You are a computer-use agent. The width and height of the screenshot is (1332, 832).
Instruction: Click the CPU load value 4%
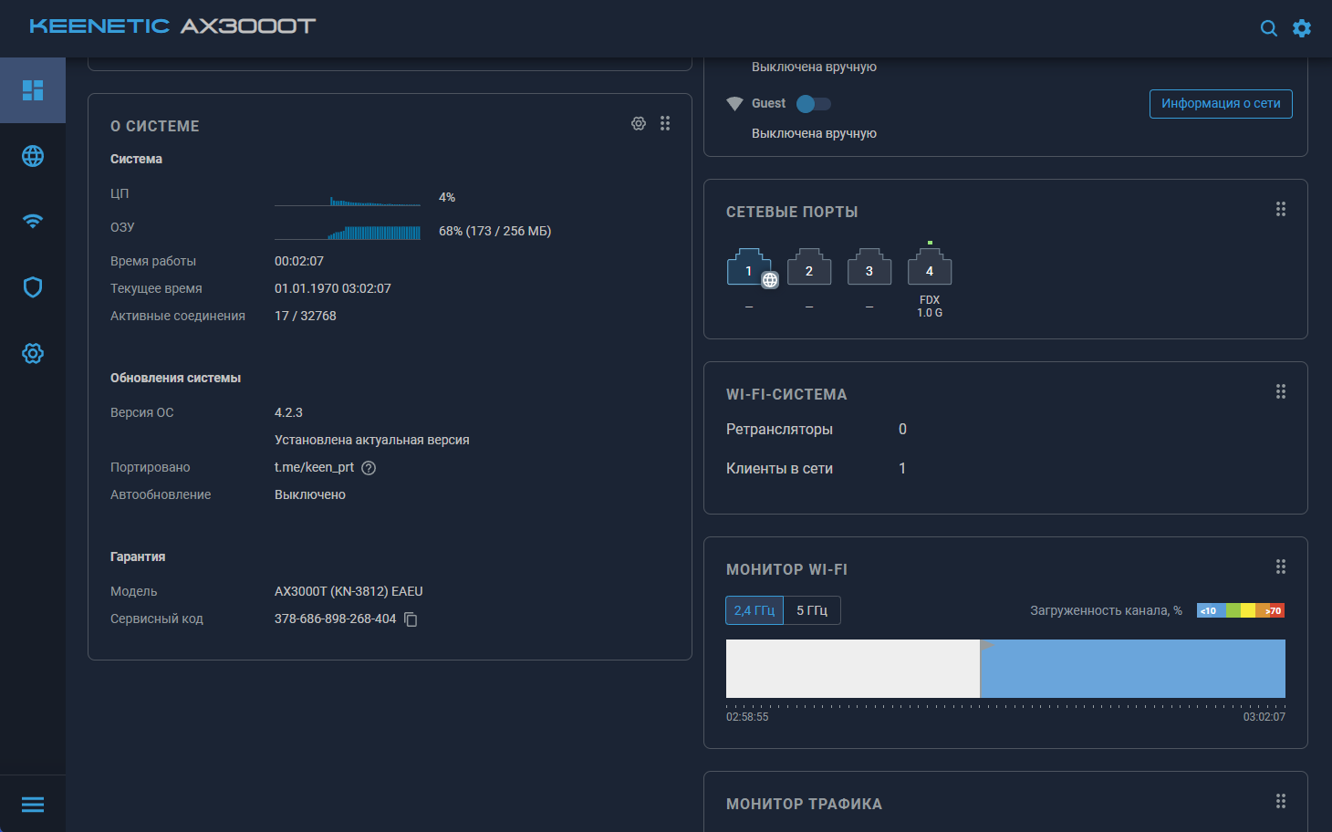[x=447, y=197]
